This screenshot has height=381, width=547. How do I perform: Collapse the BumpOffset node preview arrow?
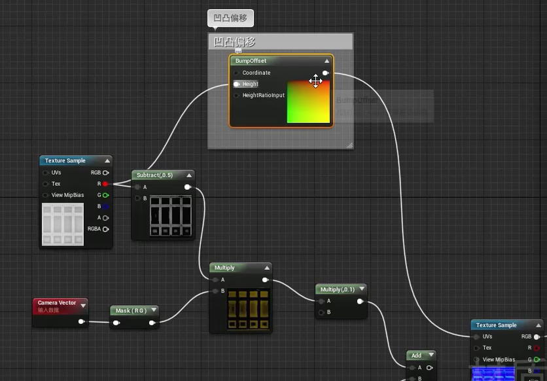click(327, 61)
